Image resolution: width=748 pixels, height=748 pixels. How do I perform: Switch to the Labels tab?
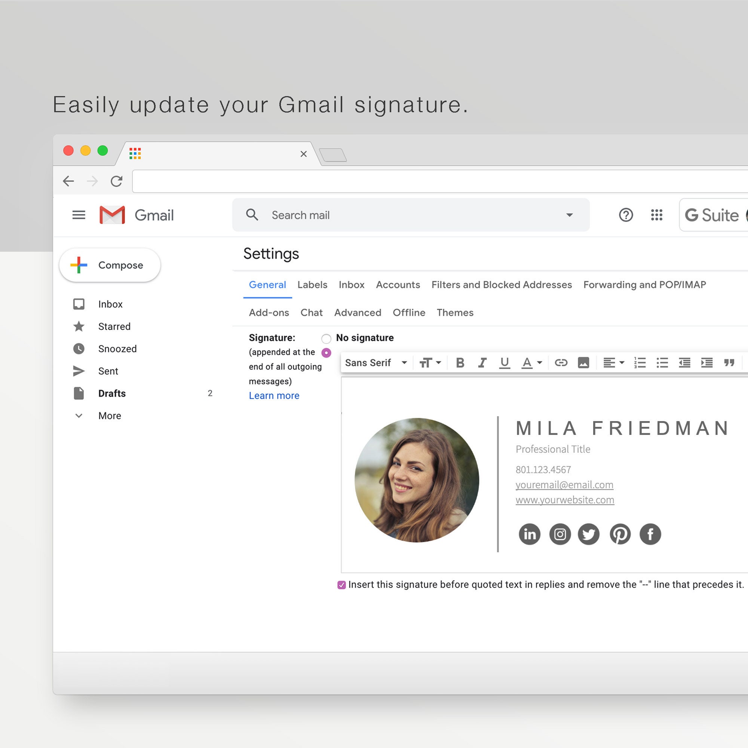pyautogui.click(x=312, y=285)
